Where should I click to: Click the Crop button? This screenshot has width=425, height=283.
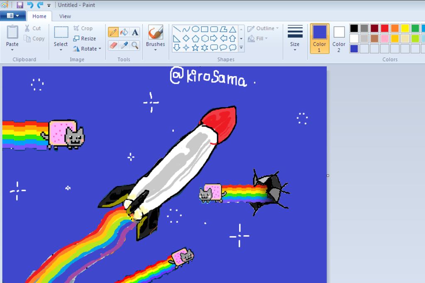pos(83,28)
